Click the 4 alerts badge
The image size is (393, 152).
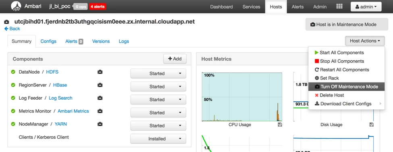click(98, 7)
